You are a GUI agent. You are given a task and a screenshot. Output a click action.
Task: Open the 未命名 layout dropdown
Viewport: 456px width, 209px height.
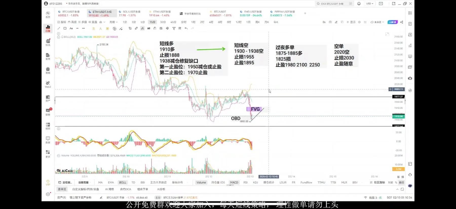377,22
